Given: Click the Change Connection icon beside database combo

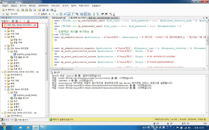Looking at the screenshot, I should (x=7, y=14).
